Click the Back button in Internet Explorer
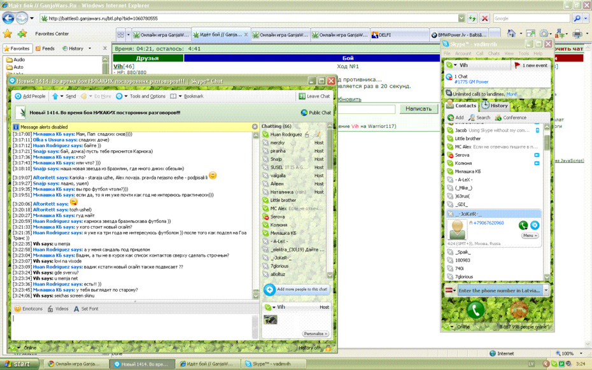This screenshot has height=370, width=592. tap(8, 18)
